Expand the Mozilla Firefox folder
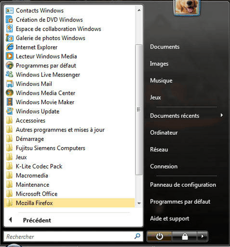The height and width of the screenshot is (247, 230). (x=69, y=203)
